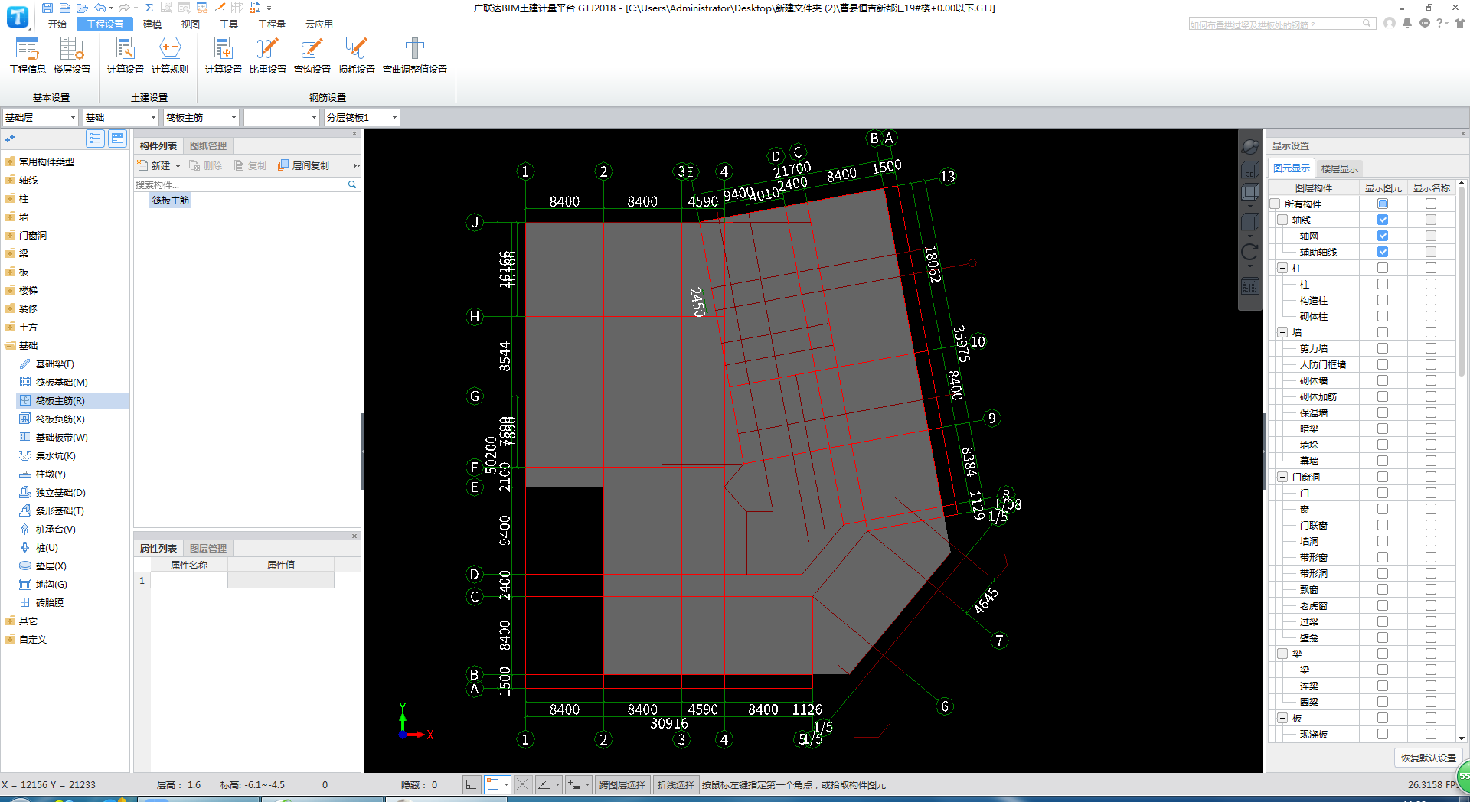Image resolution: width=1470 pixels, height=802 pixels.
Task: Select 集水坑(K) in navigation tree
Action: coord(55,455)
